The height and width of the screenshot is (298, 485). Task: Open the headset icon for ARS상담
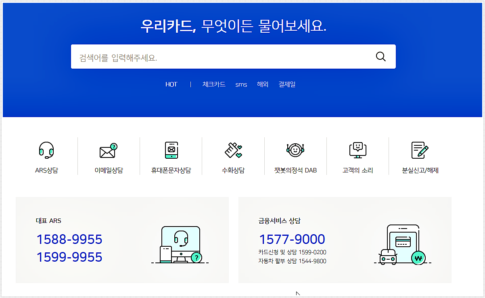coord(46,150)
